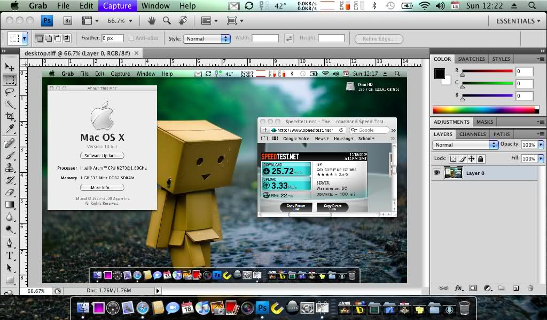Select the Gradient tool

pos(10,204)
